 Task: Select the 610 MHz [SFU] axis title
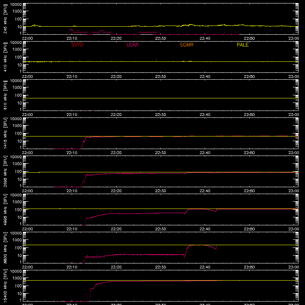pyautogui.click(x=5, y=95)
